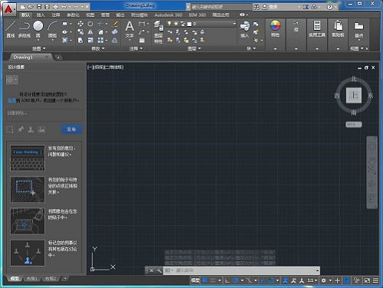The height and width of the screenshot is (288, 383).
Task: Click the Top (上) face of ViewCube
Action: tap(354, 95)
